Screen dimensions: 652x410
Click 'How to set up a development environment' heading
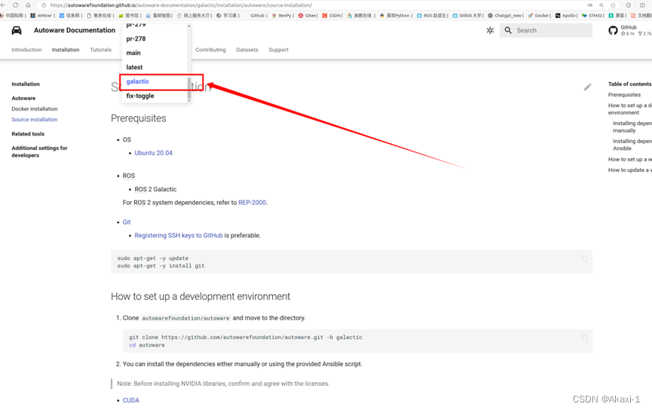coord(200,296)
